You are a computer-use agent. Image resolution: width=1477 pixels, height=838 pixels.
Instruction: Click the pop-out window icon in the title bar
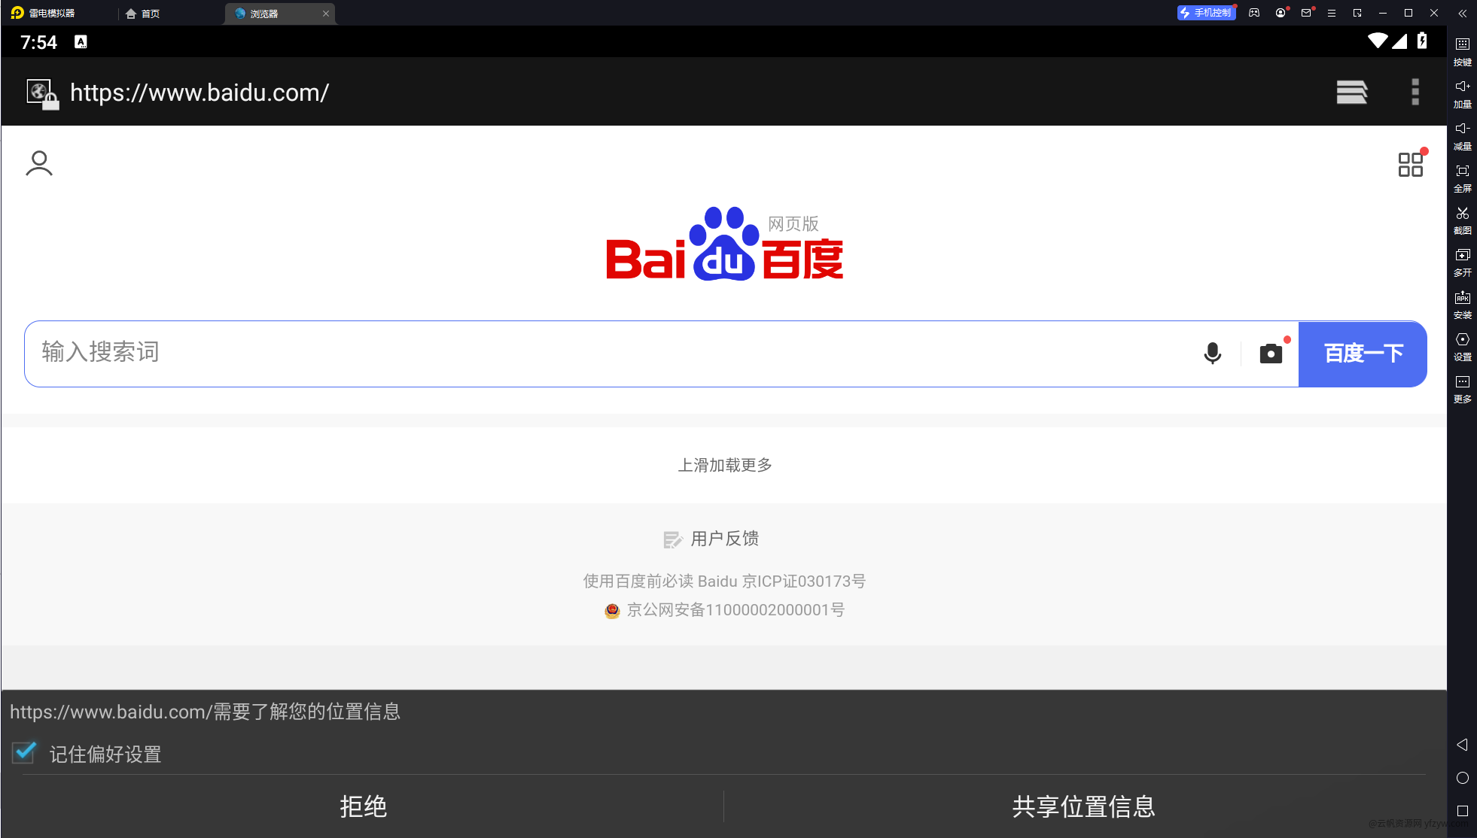point(1357,13)
